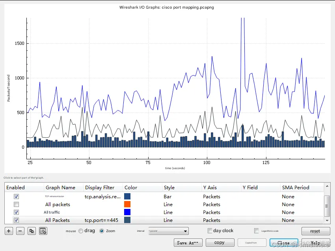The width and height of the screenshot is (335, 251).
Task: Click the Enabled column header
Action: click(24, 187)
